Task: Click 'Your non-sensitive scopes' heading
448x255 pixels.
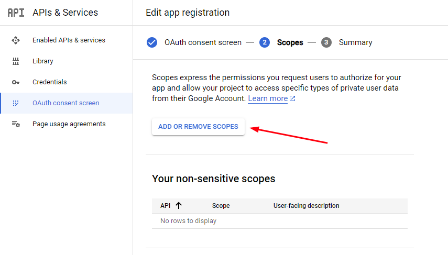Action: coord(213,179)
